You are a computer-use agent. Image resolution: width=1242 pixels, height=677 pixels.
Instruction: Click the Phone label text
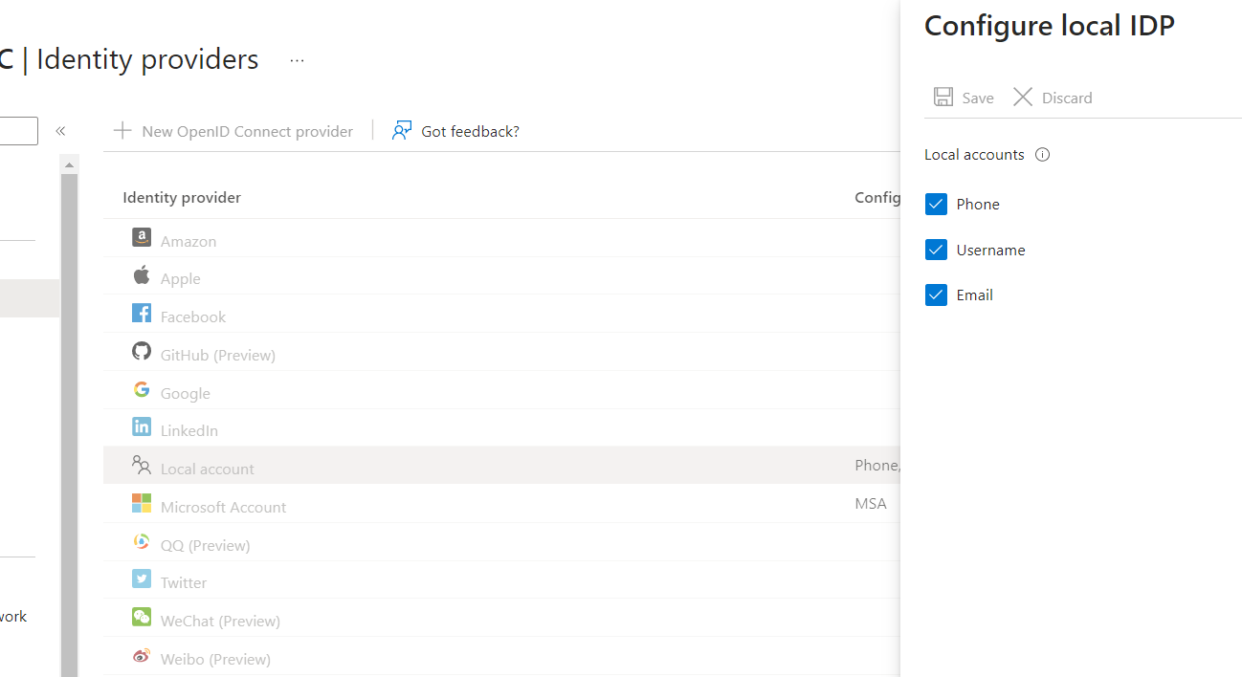978,205
